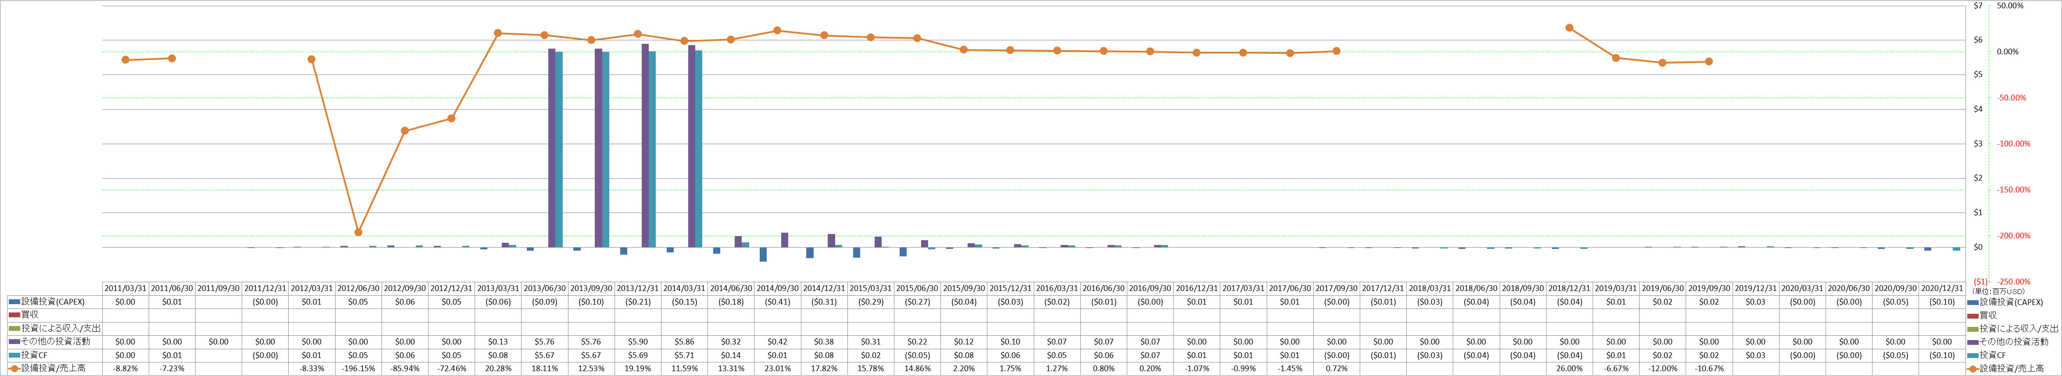Click the 26.00% ratio cell
2062x376 pixels.
(x=1570, y=369)
